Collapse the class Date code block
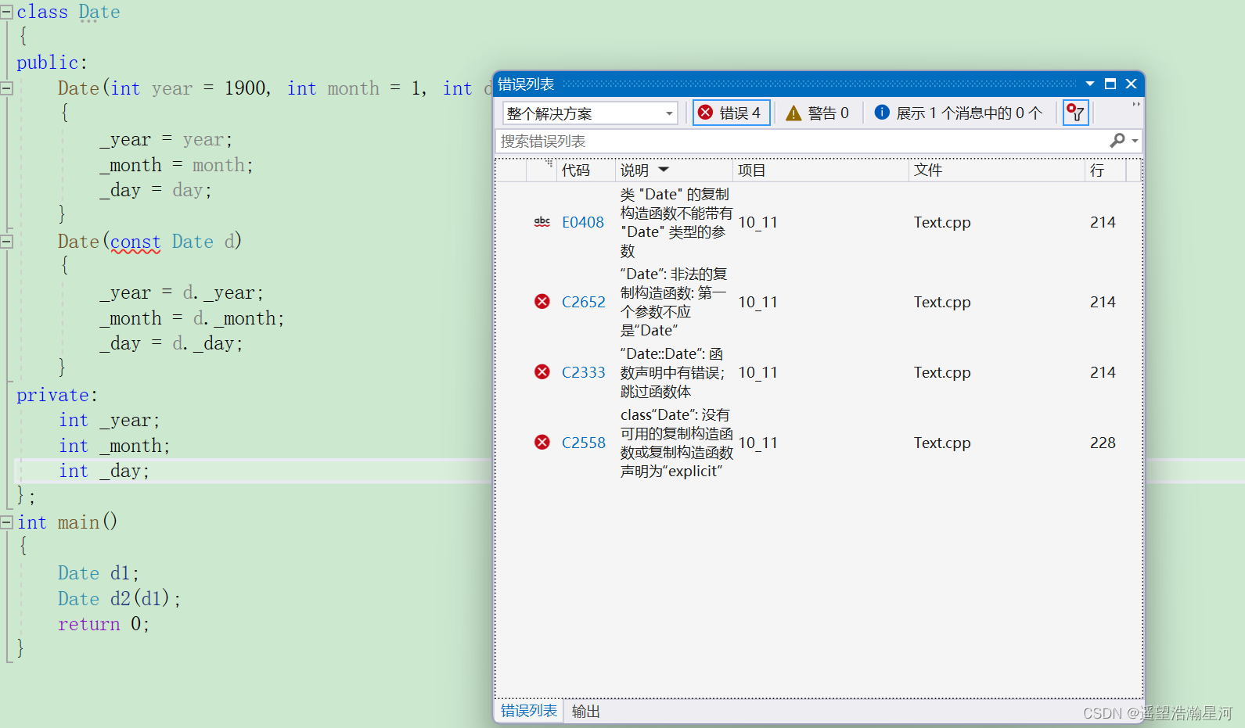 6,13
